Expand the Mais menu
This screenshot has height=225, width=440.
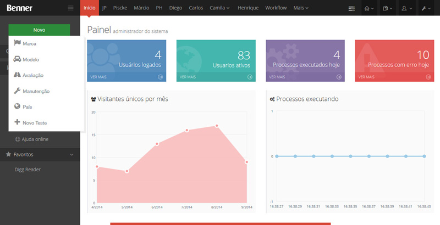click(301, 8)
